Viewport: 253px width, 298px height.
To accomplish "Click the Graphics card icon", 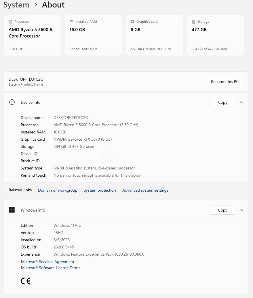I will click(132, 22).
